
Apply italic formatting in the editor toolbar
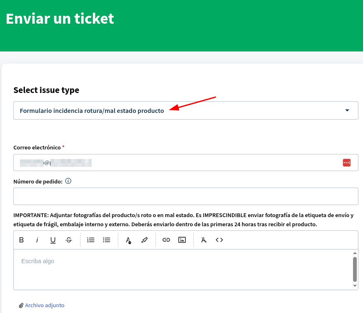click(37, 240)
